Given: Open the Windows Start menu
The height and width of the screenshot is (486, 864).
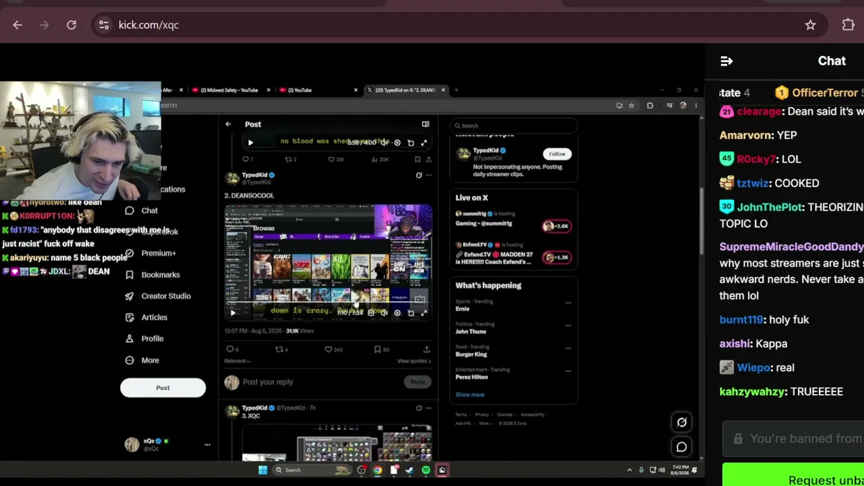Looking at the screenshot, I should [263, 470].
